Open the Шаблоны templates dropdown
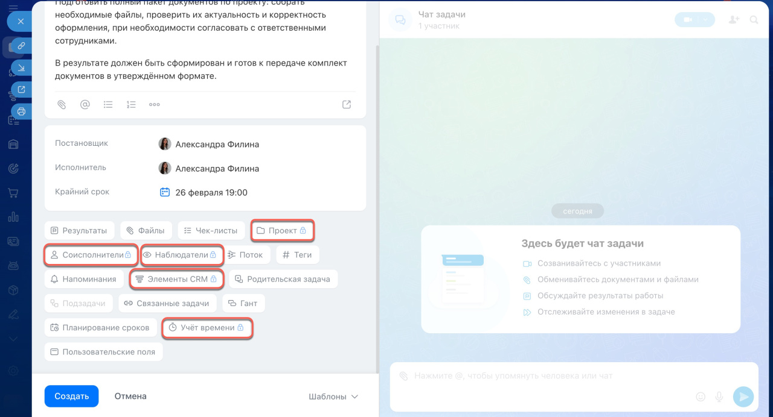This screenshot has height=417, width=773. pyautogui.click(x=333, y=397)
